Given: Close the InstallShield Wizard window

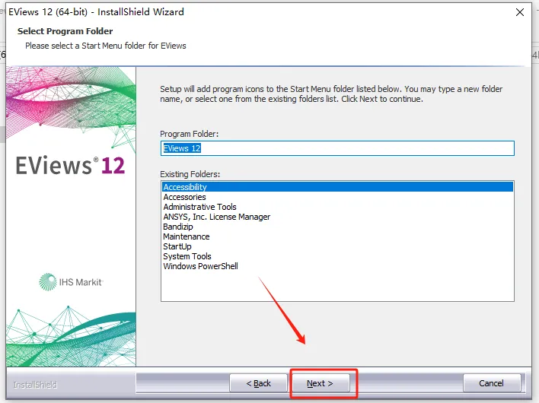Looking at the screenshot, I should point(520,12).
